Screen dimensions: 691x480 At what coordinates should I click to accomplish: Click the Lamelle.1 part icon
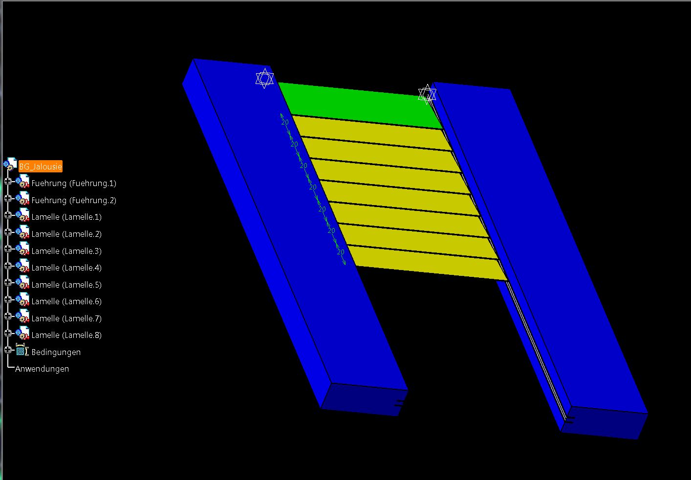(22, 215)
